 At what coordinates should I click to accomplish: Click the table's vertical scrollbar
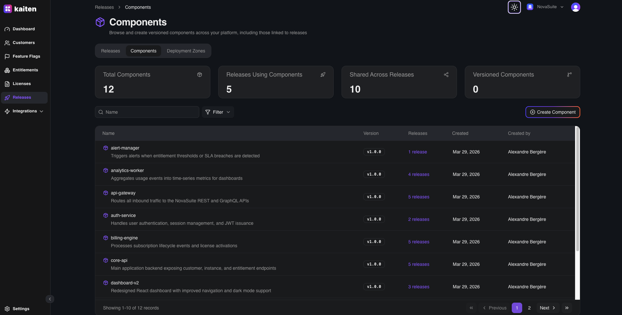point(577,189)
